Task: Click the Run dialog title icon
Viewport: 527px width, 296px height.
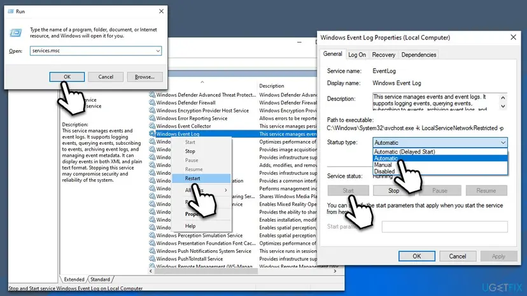Action: pos(11,11)
